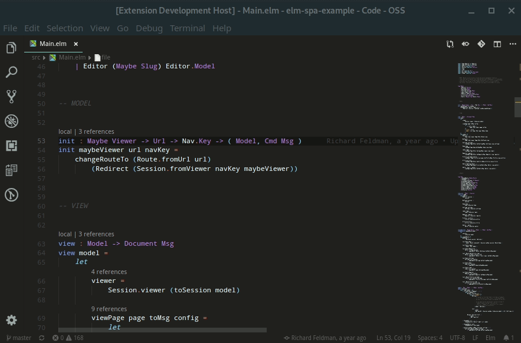Open the Search view in activity bar
The width and height of the screenshot is (521, 343).
[11, 72]
